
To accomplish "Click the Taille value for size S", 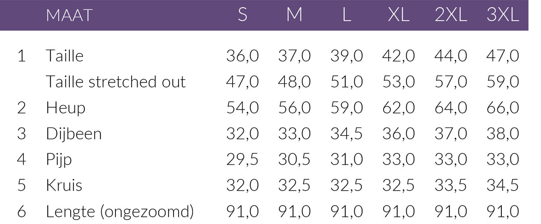I will (x=243, y=56).
